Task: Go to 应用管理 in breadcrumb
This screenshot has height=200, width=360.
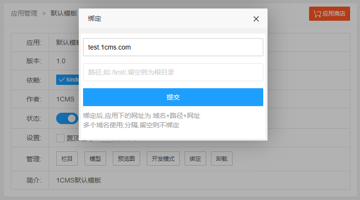Action: [24, 14]
